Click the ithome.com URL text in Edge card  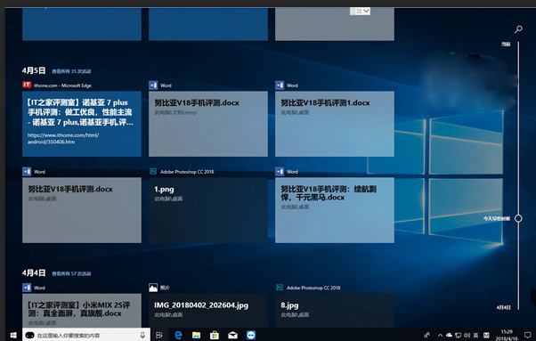tap(63, 138)
